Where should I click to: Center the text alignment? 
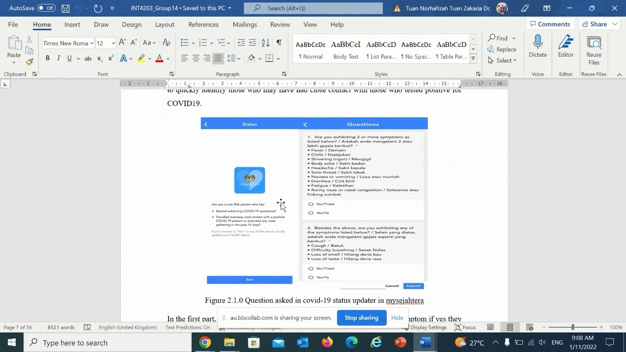pos(196,58)
